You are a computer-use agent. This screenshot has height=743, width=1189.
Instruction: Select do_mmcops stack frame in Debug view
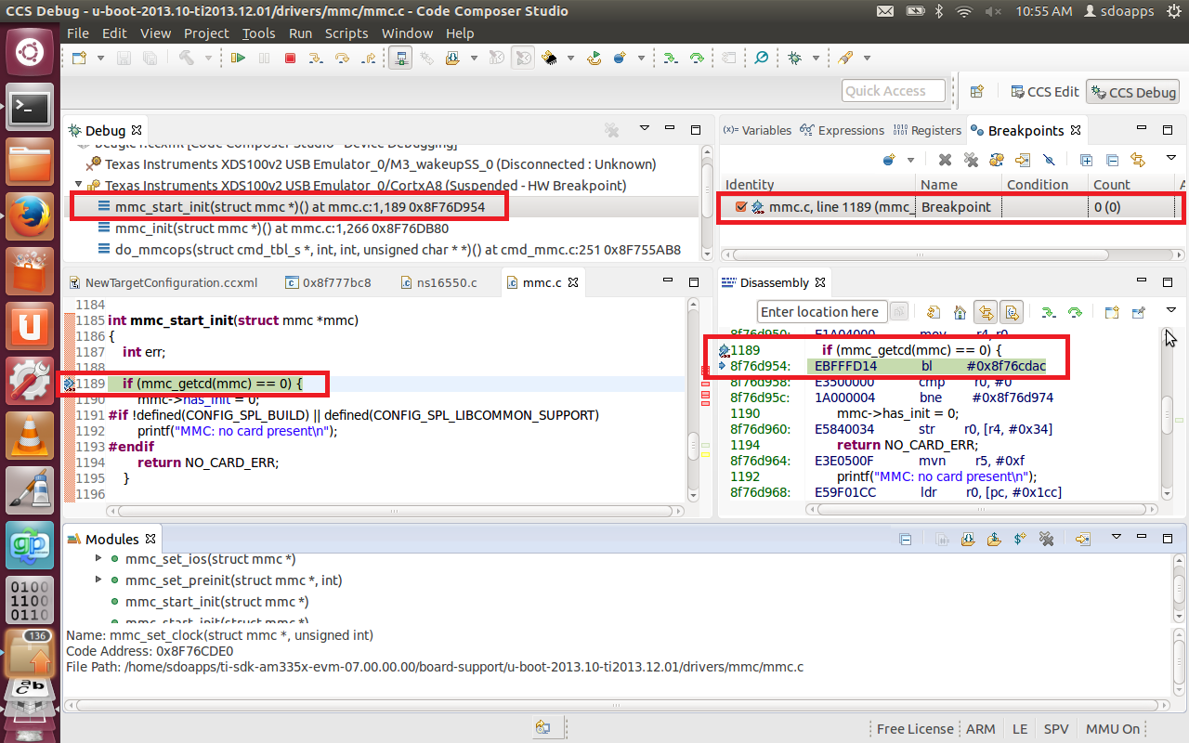(x=390, y=250)
